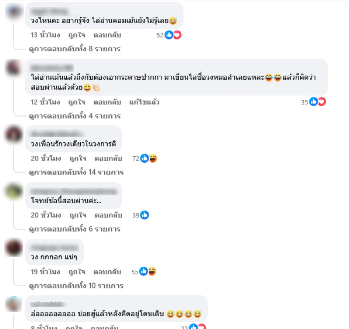Click 'ถูกใจ' under 'วง กกกอก แน่ๆ' comment
This screenshot has width=349, height=329.
(x=77, y=272)
